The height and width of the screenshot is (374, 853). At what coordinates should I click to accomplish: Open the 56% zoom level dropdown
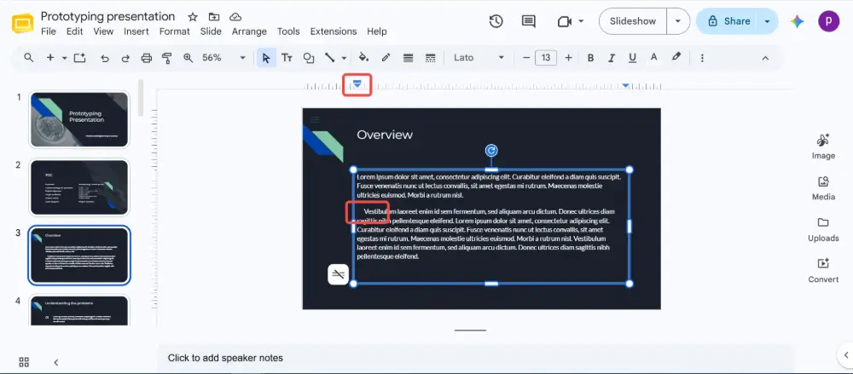tap(224, 58)
